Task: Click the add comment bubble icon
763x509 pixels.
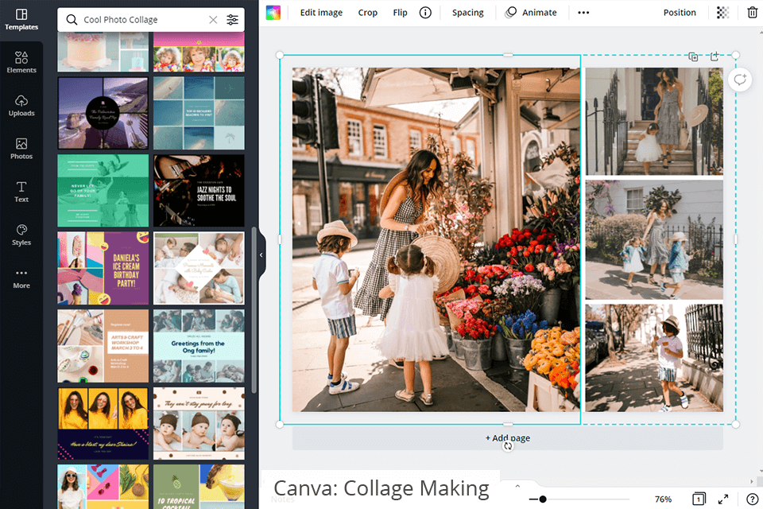Action: click(x=740, y=80)
